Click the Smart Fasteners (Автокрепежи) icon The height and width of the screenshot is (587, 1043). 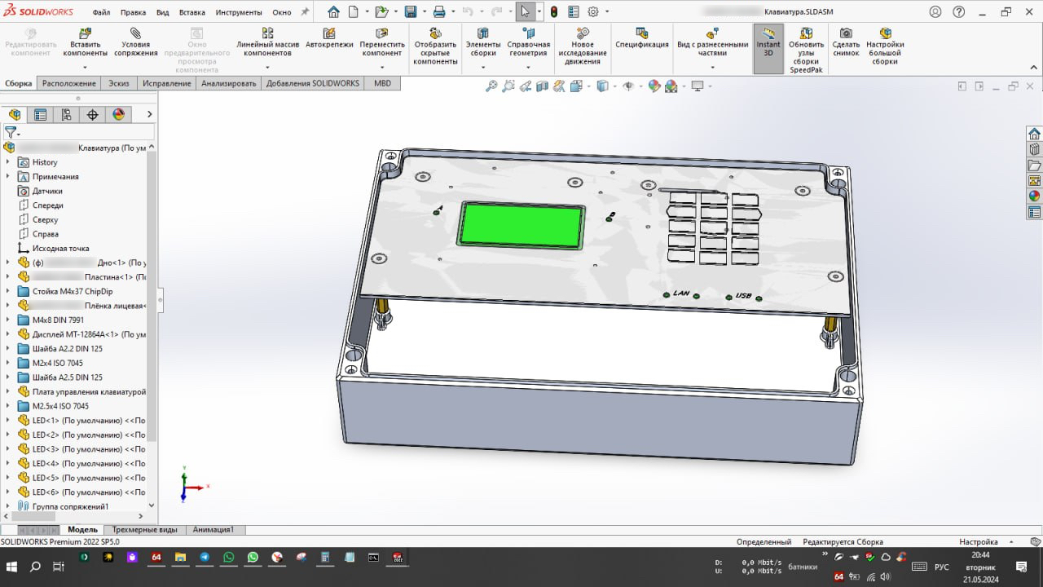pos(329,33)
